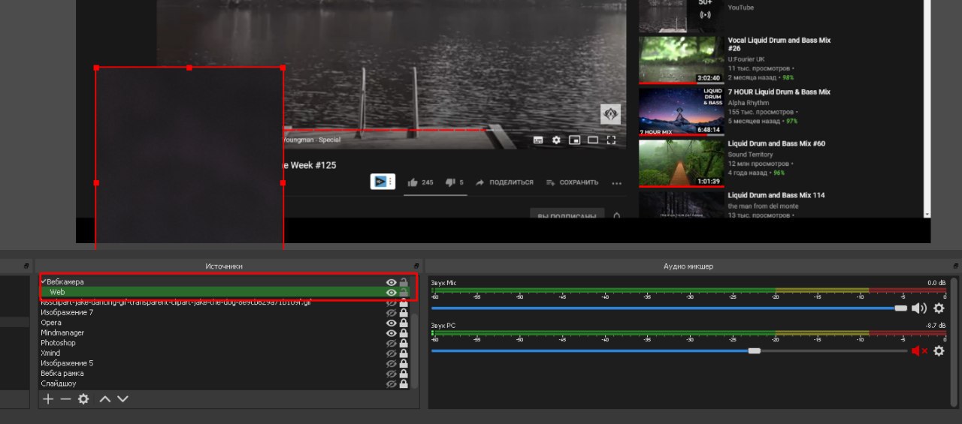Image resolution: width=962 pixels, height=424 pixels.
Task: Select the Вебка рамка source
Action: click(x=225, y=373)
